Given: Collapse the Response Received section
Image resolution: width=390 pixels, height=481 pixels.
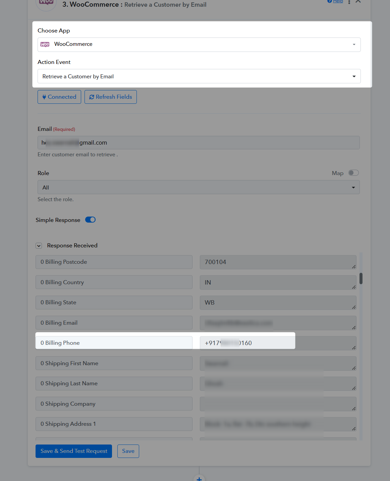Looking at the screenshot, I should click(39, 246).
